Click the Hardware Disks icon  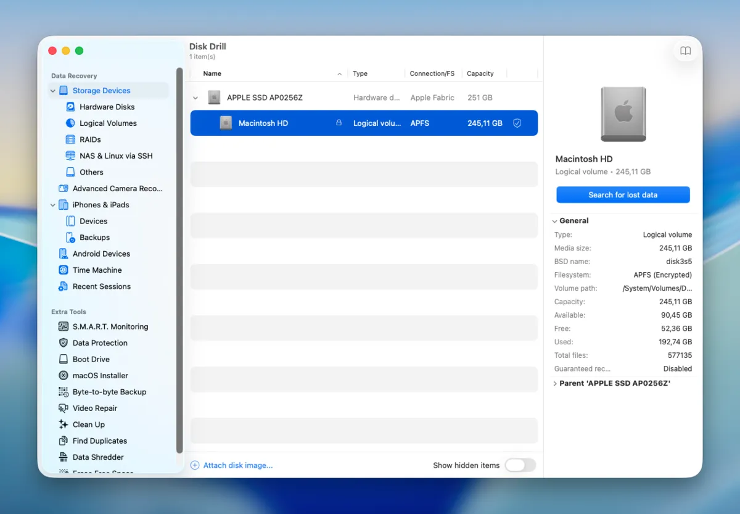[70, 107]
